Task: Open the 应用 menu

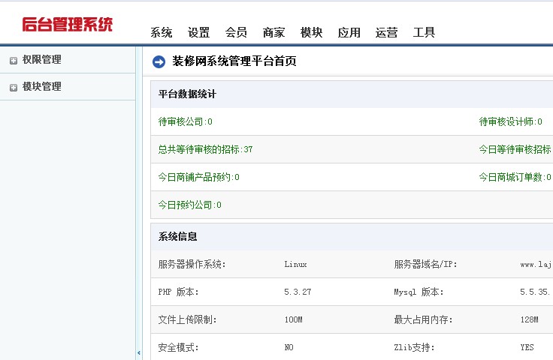Action: [349, 32]
